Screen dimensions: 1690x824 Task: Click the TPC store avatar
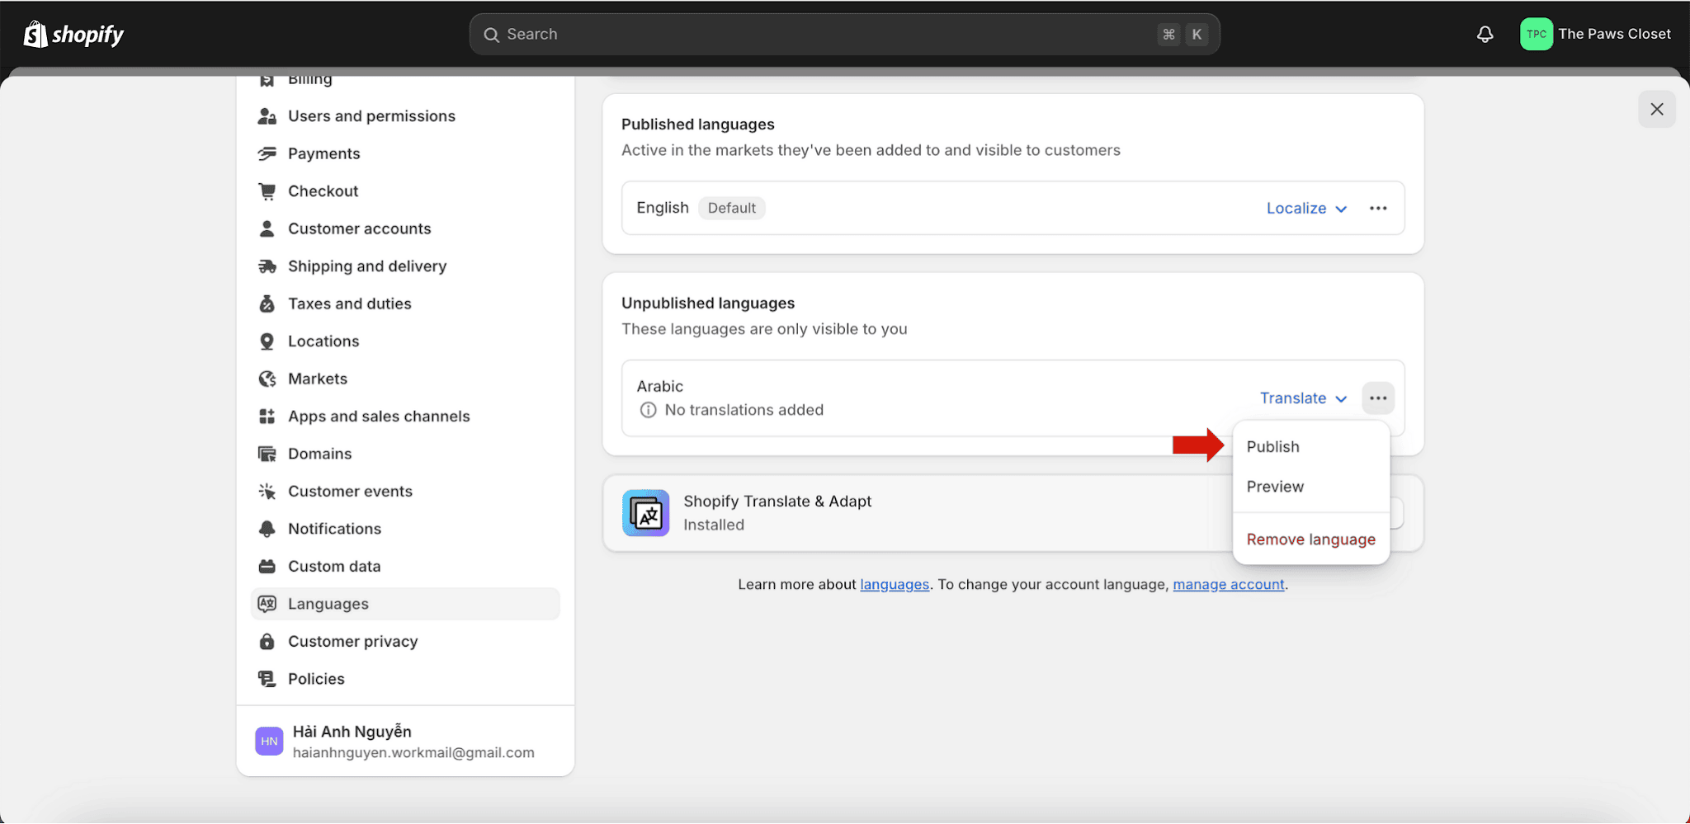point(1536,34)
